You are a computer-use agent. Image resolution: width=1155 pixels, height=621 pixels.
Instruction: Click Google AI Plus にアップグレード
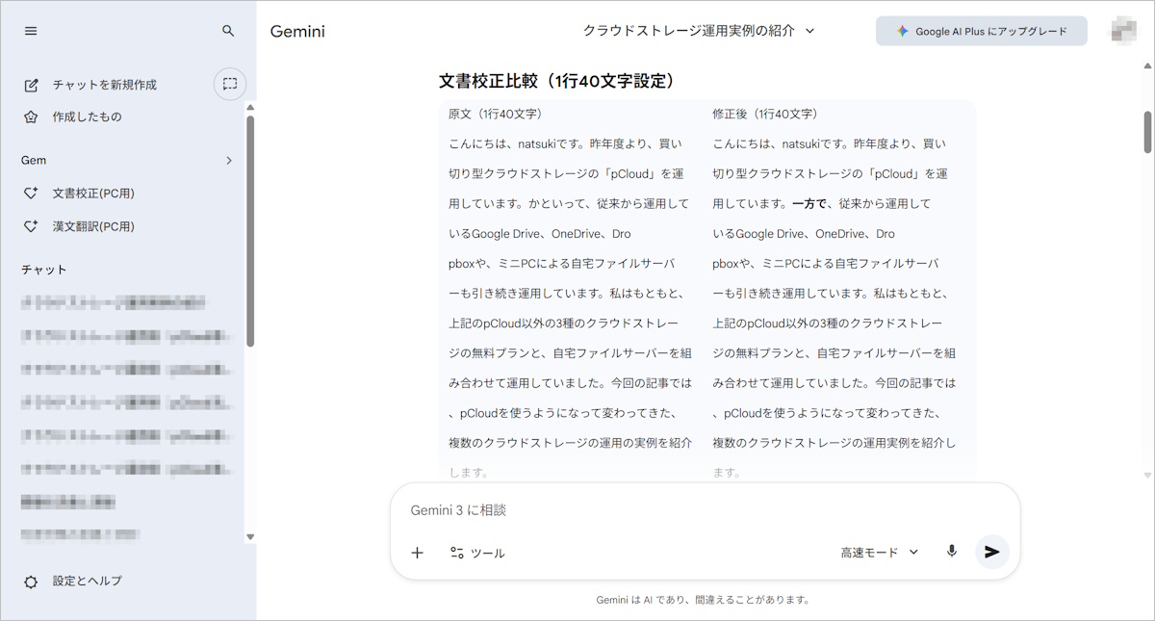point(981,31)
